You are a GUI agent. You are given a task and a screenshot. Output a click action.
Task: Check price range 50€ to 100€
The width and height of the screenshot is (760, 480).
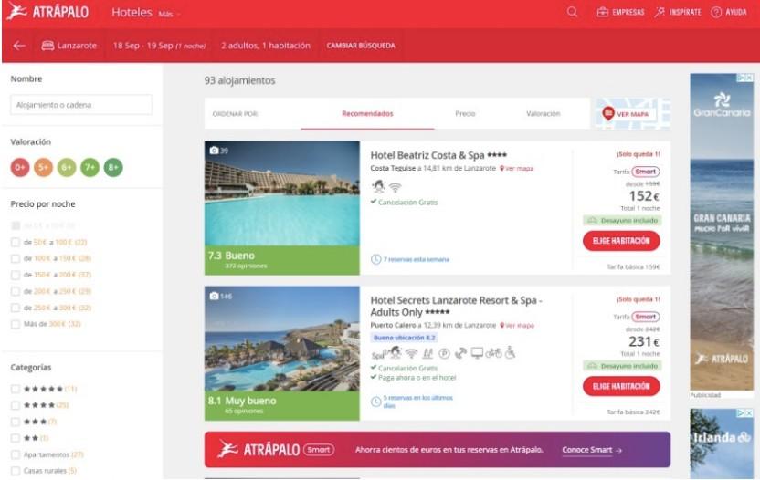16,242
